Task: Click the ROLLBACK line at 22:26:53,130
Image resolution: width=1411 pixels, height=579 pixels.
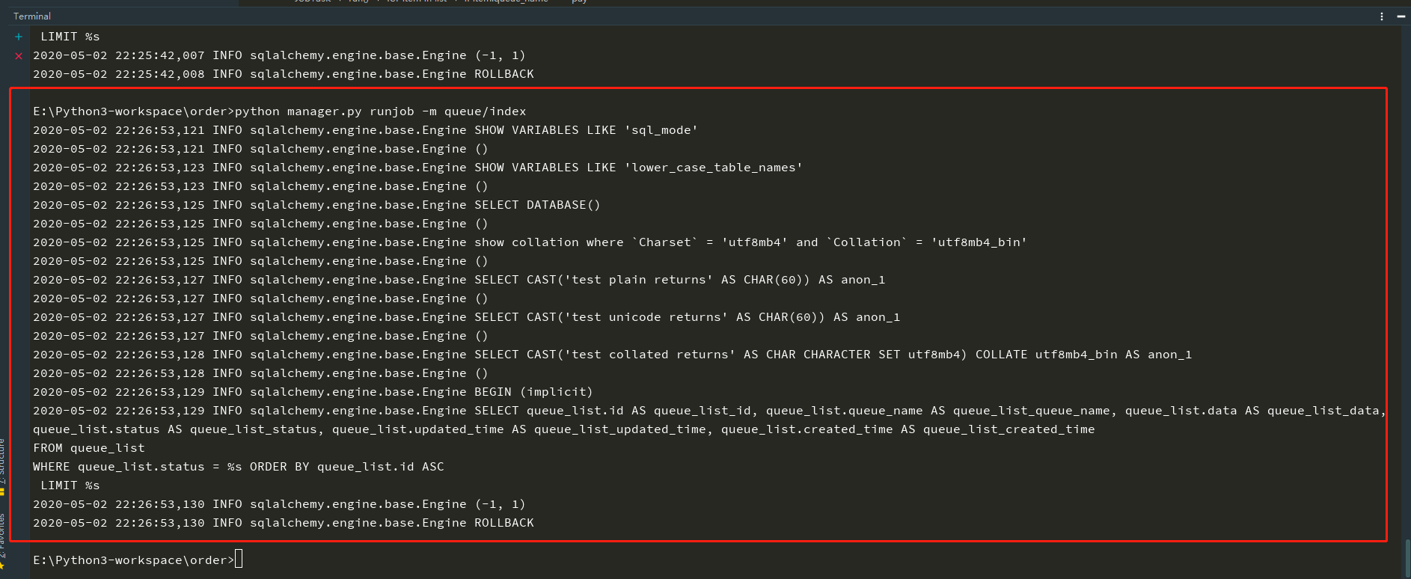Action: click(284, 523)
